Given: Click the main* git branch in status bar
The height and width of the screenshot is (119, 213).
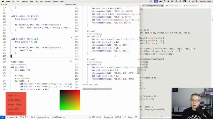Looking at the screenshot, I should (10, 117).
